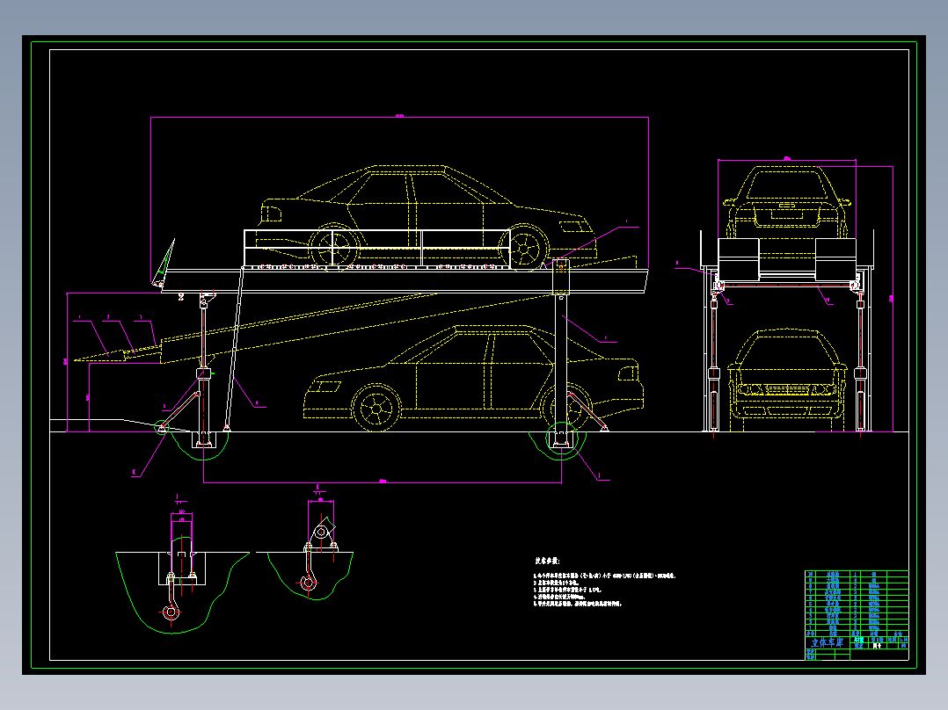Pick the magenta overall length dimension on top

point(399,117)
